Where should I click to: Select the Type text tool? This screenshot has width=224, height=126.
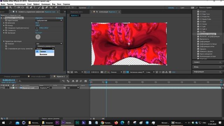pyautogui.click(x=35, y=7)
